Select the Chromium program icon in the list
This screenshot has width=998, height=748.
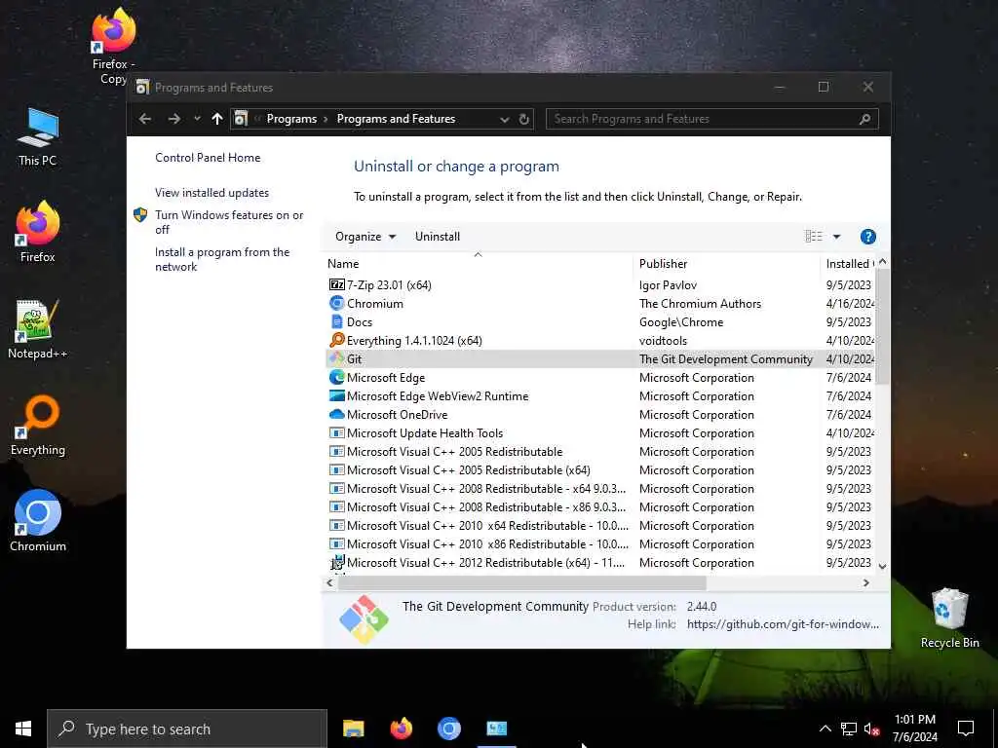(336, 304)
